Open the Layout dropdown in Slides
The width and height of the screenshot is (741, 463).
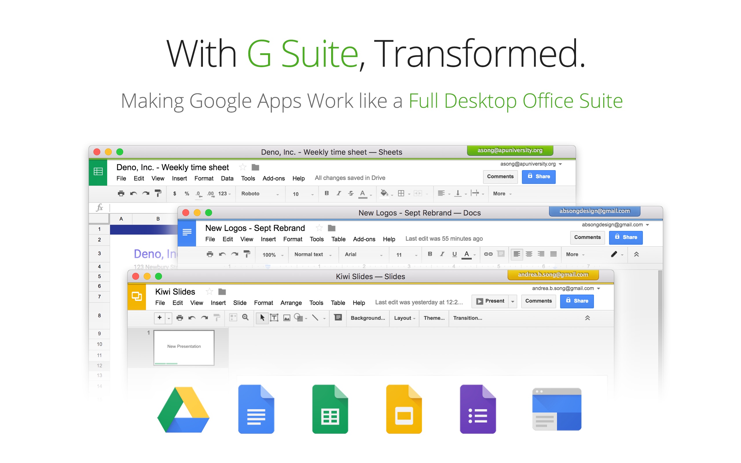coord(404,318)
